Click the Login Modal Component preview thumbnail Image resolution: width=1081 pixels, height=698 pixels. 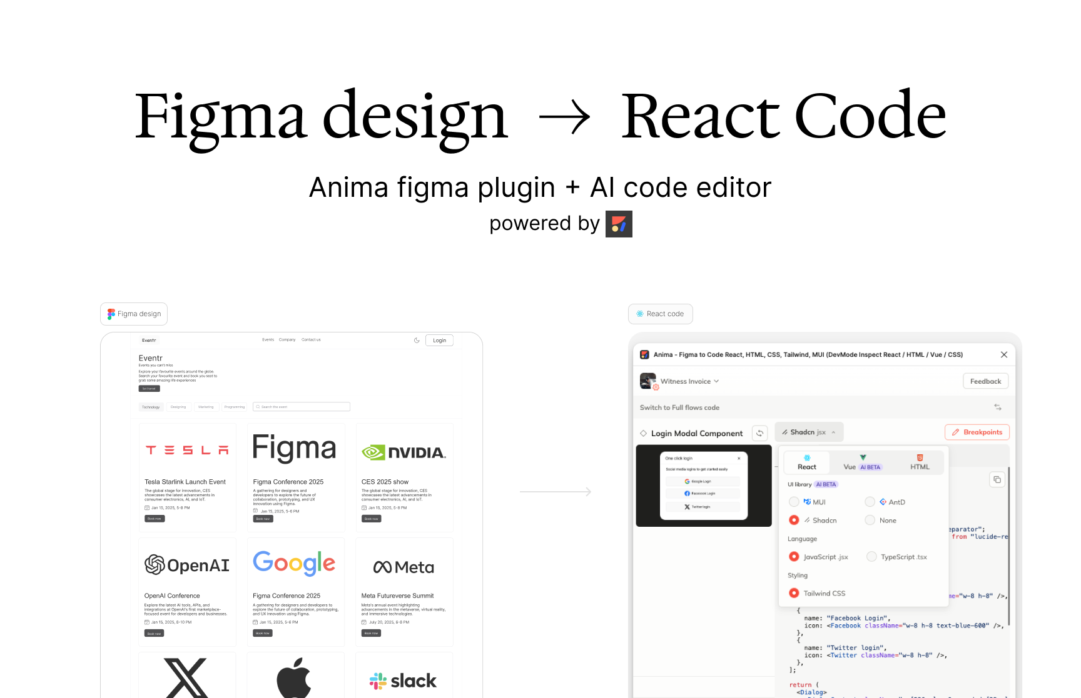[x=704, y=486]
